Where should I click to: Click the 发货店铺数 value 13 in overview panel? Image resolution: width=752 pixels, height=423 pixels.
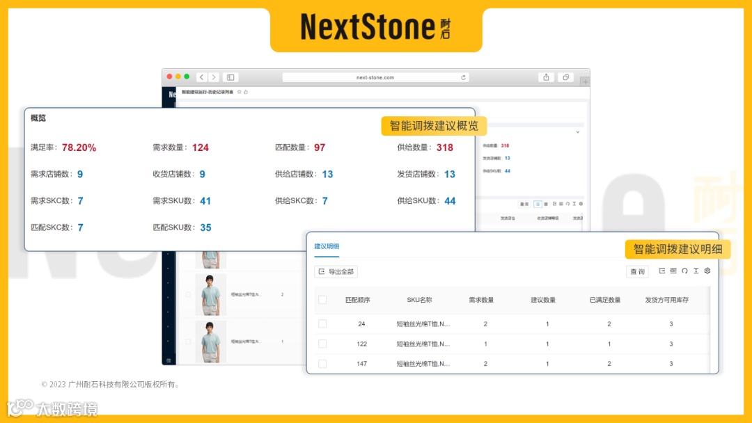[450, 175]
